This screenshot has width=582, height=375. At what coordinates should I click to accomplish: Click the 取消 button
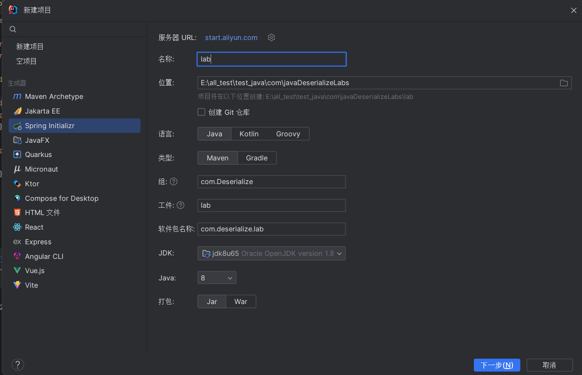[549, 365]
